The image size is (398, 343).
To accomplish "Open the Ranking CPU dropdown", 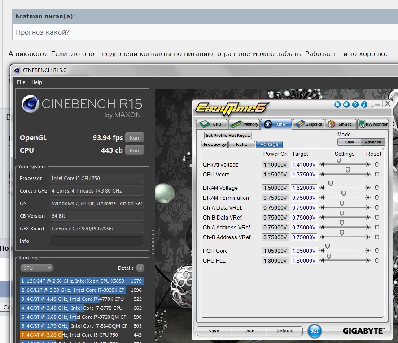I will (36, 268).
